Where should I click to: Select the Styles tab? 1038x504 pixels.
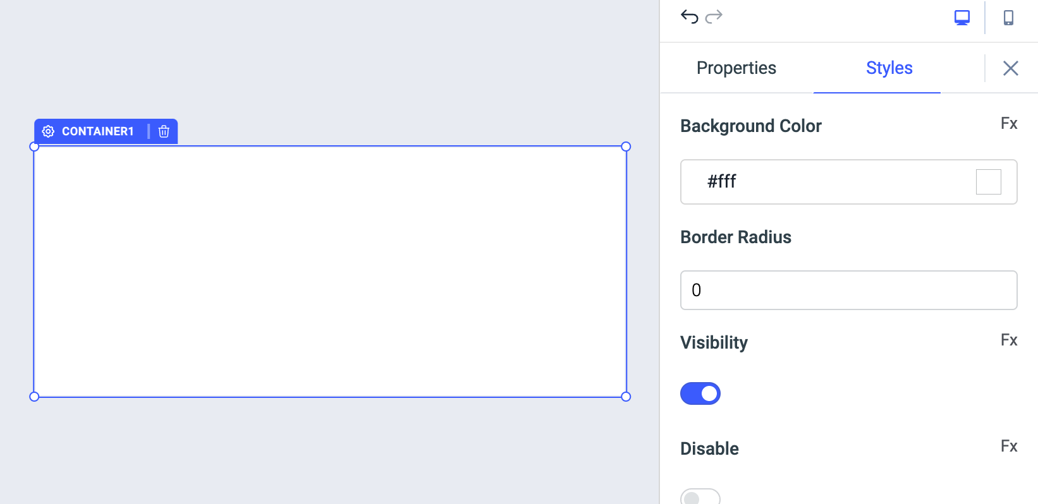[889, 68]
